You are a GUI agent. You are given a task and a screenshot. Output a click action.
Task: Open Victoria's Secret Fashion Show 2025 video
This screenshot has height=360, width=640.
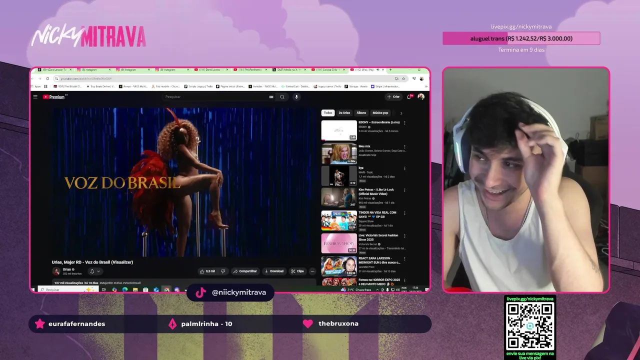click(x=339, y=243)
